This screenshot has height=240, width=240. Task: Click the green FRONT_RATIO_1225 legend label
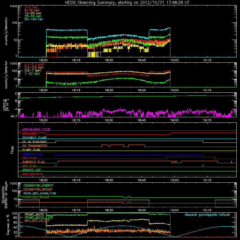pos(39,217)
